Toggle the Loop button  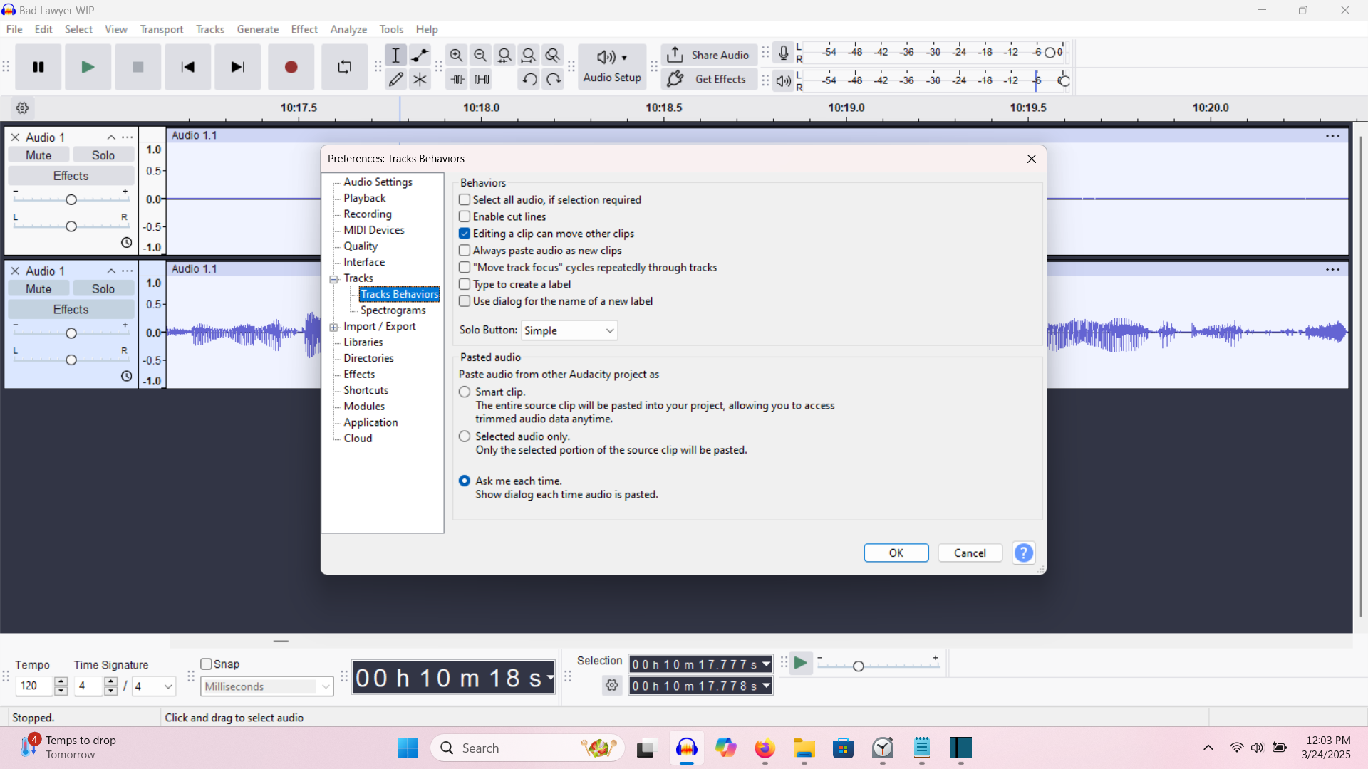[x=345, y=67]
